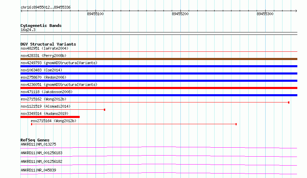Open the esv2715162 (Wong2012b) label

tap(43, 99)
